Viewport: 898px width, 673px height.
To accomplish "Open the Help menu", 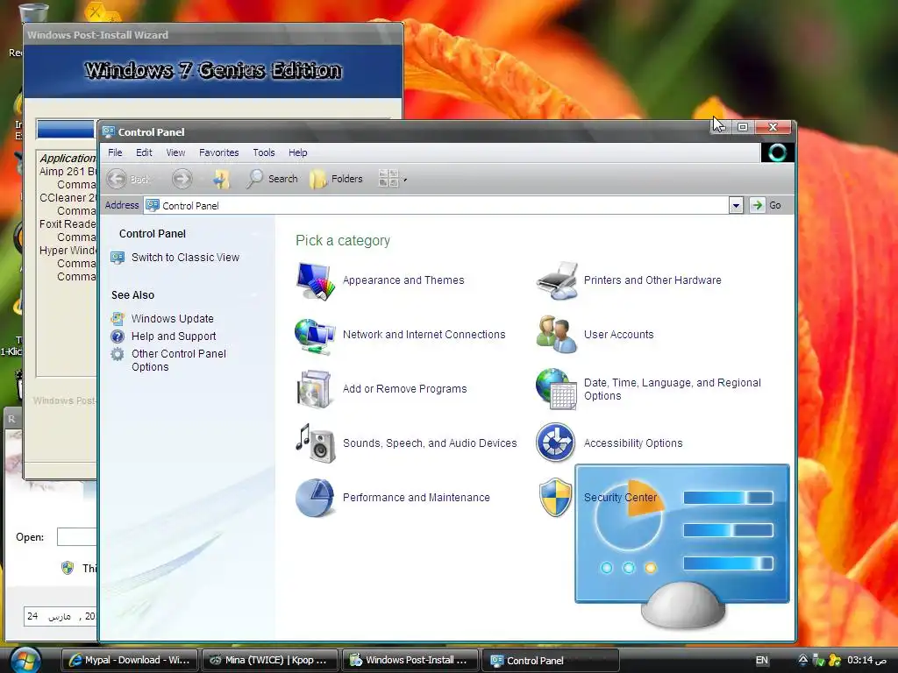I will (298, 152).
